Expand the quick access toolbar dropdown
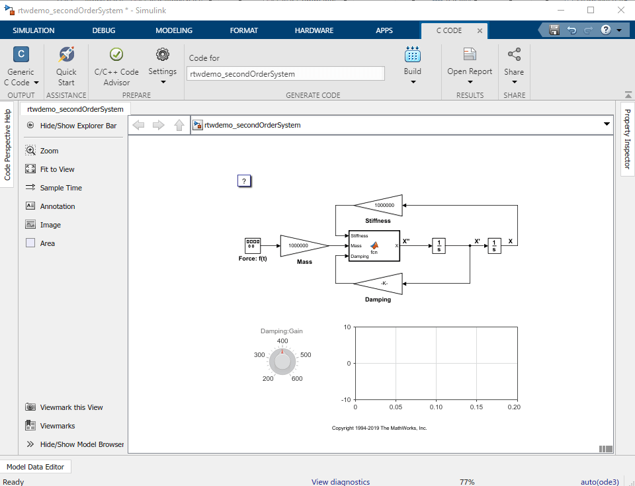 (619, 30)
